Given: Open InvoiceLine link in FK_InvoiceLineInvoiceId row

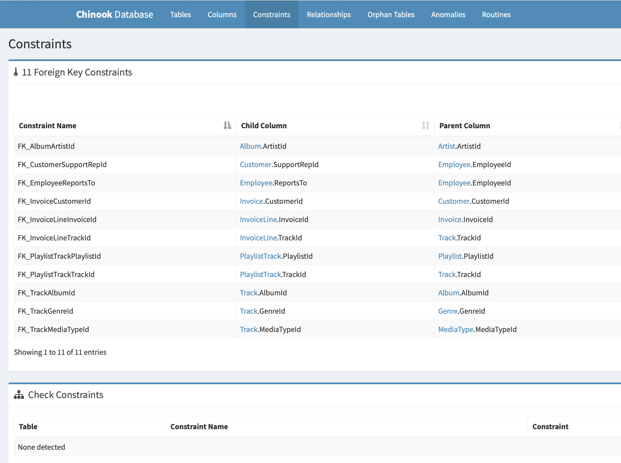Looking at the screenshot, I should [258, 219].
